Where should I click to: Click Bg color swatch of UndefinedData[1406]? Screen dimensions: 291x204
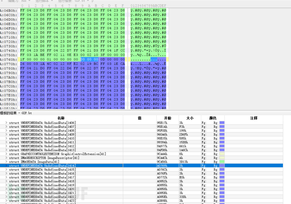222,123
